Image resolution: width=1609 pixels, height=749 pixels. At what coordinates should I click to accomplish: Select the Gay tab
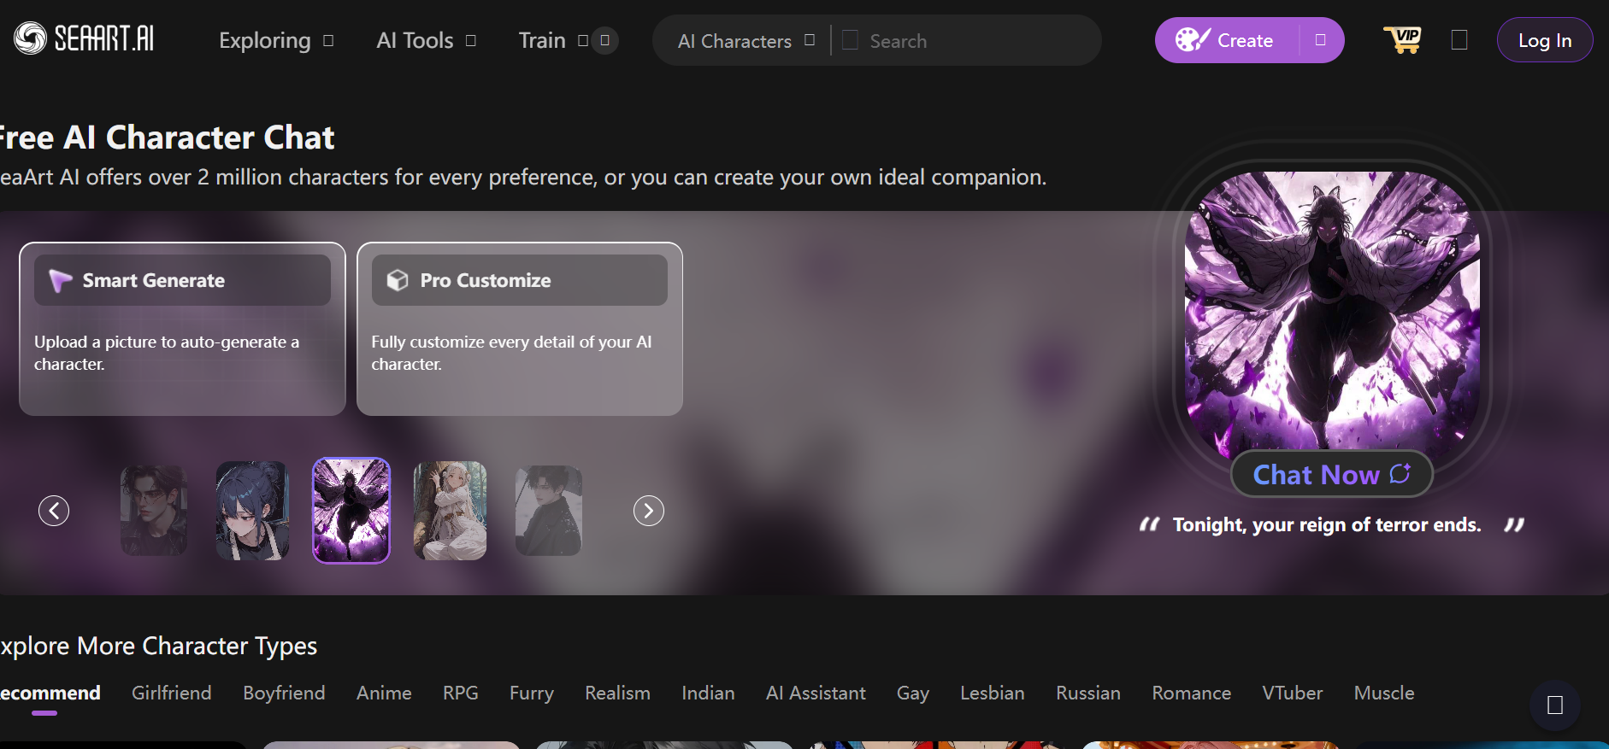pyautogui.click(x=913, y=693)
